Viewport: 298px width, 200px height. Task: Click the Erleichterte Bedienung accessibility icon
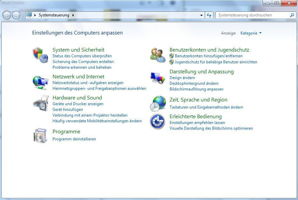pos(158,121)
